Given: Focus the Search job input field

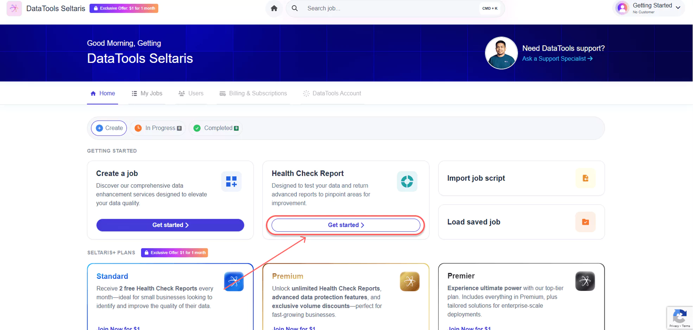Looking at the screenshot, I should (x=390, y=8).
